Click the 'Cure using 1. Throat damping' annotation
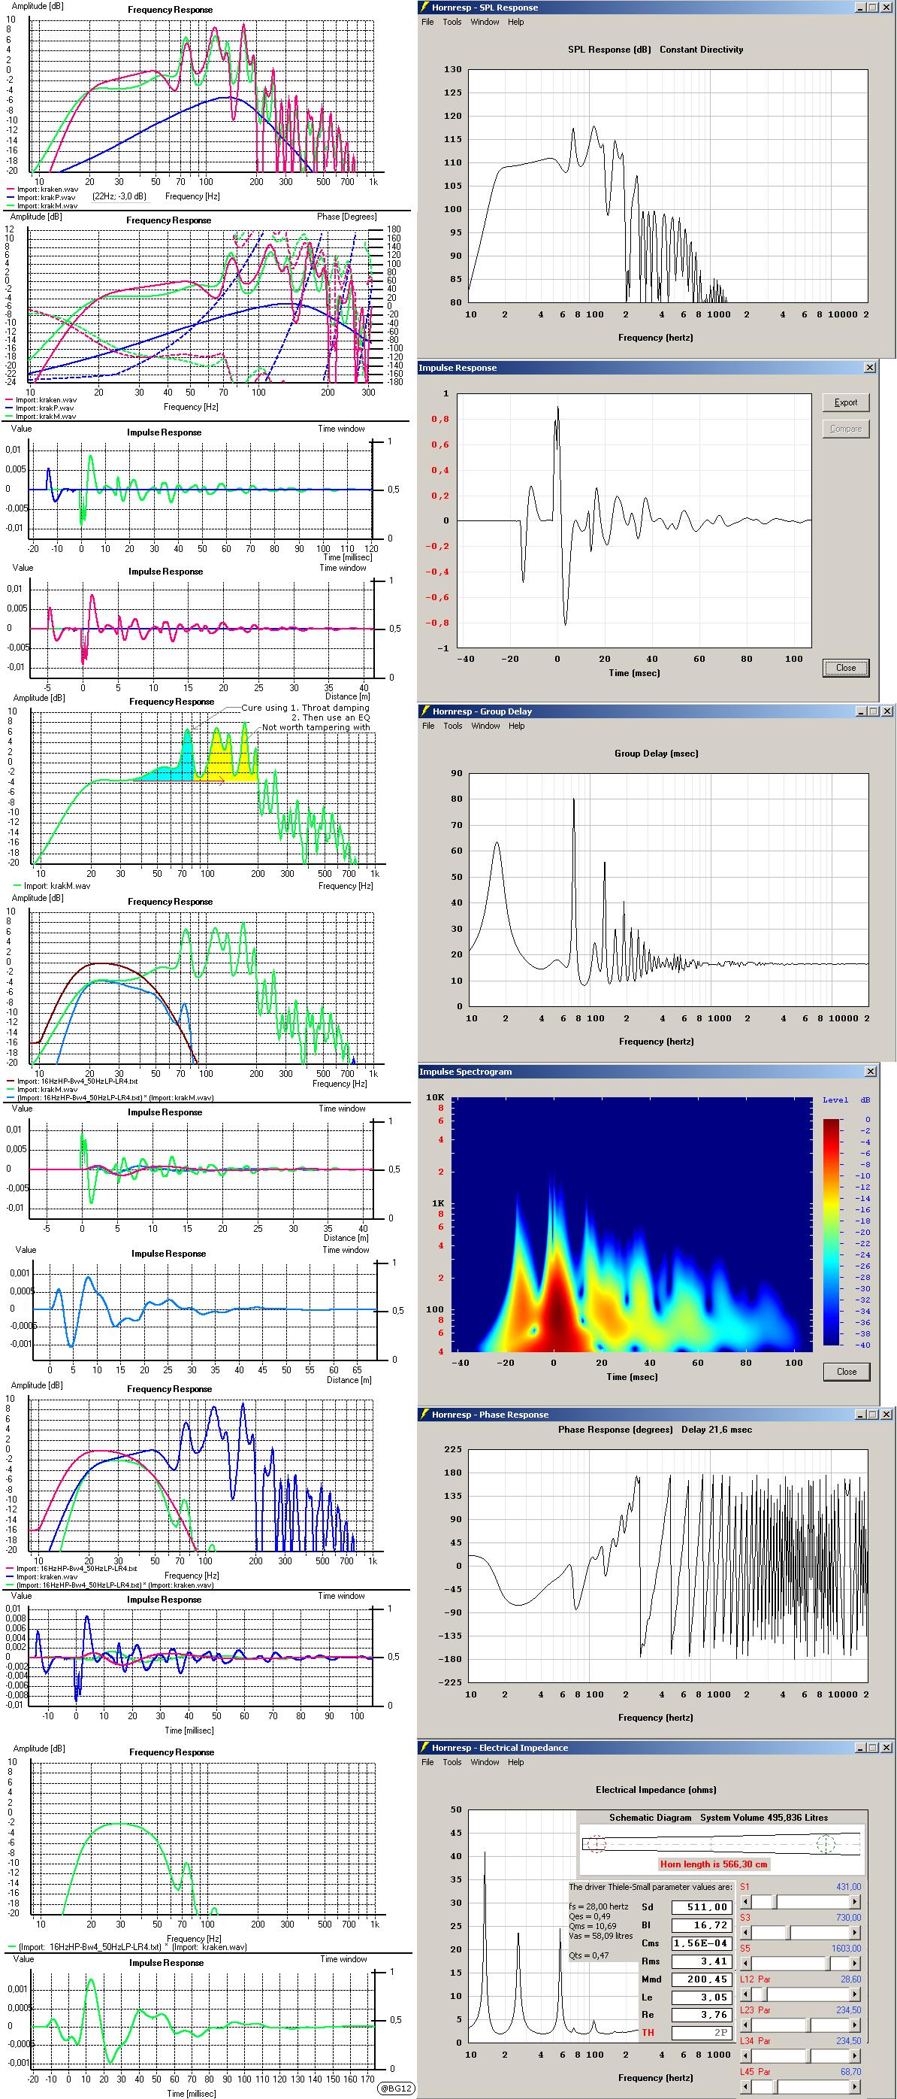 305,707
